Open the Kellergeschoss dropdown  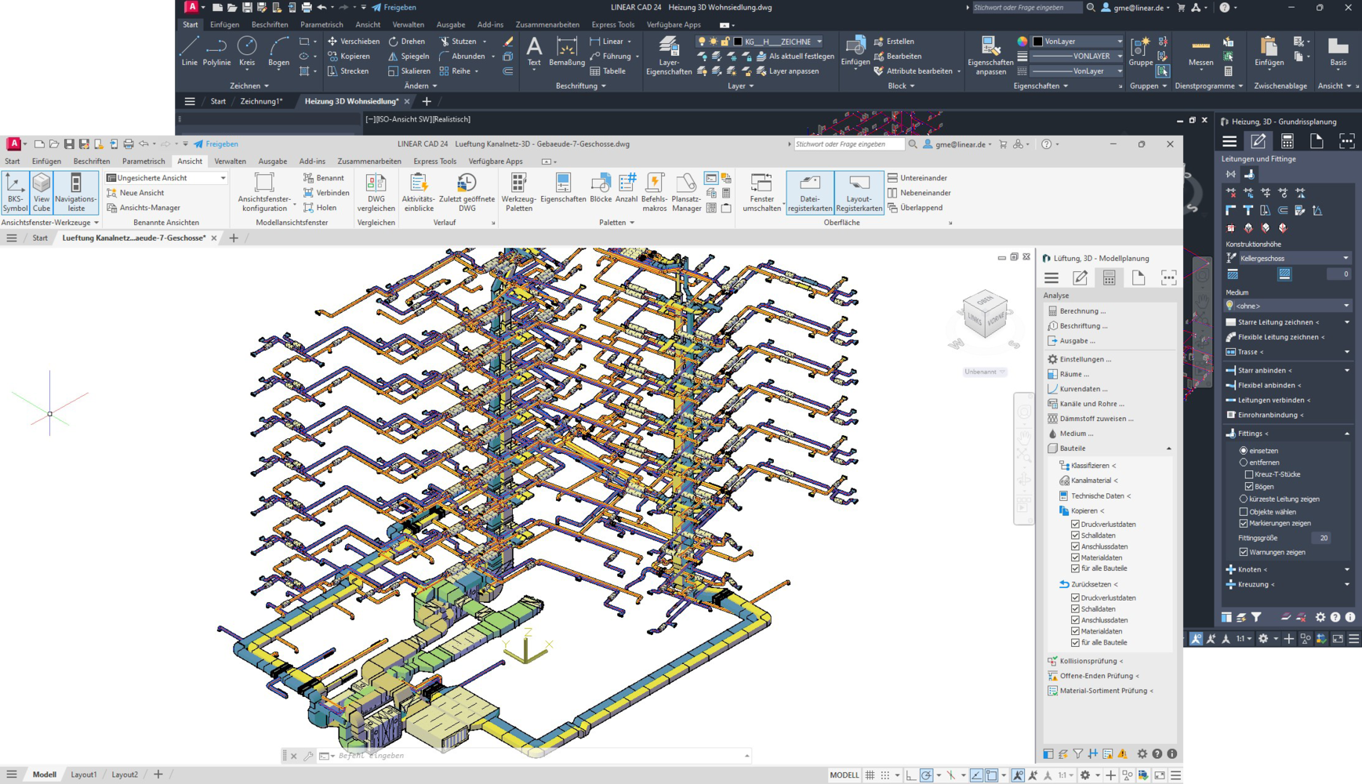point(1289,258)
